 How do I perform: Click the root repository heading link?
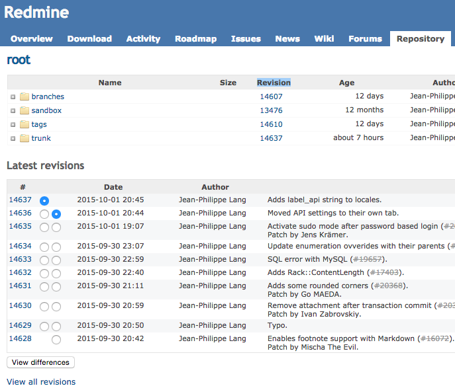(x=19, y=60)
